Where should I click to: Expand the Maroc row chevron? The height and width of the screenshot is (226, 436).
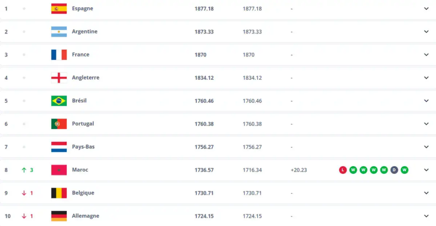coord(426,170)
